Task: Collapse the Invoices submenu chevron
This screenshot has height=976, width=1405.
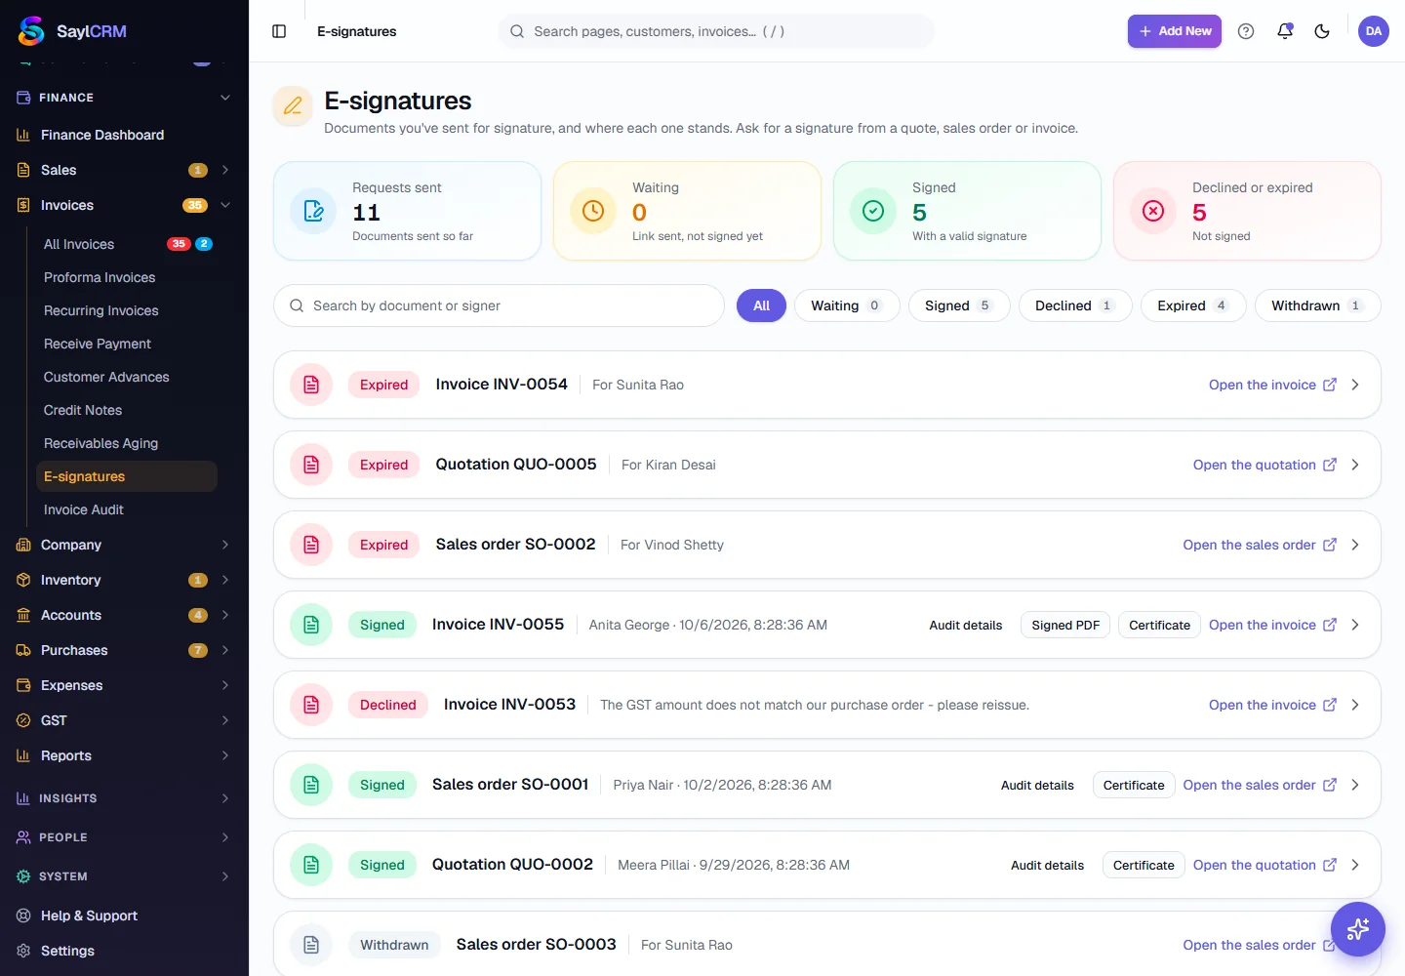Action: (x=225, y=205)
